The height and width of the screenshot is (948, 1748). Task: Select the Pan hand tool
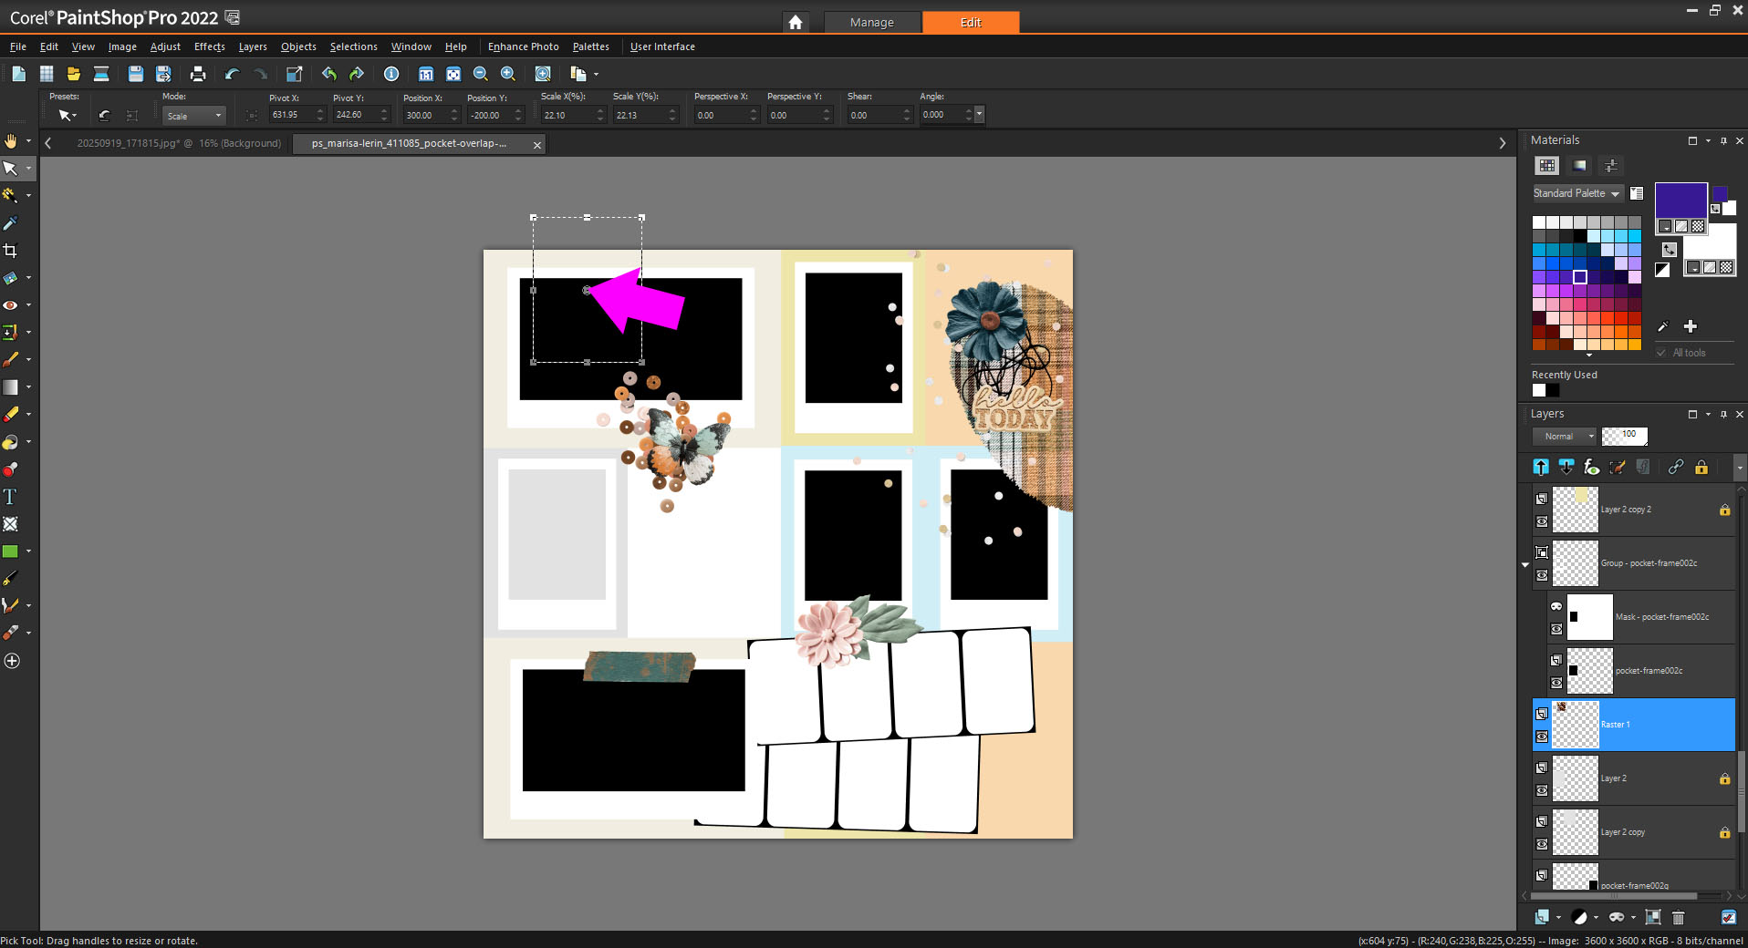[x=10, y=141]
